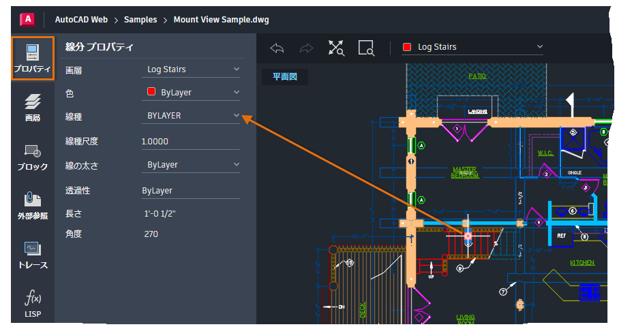The image size is (617, 329).
Task: Click the 線種尺度 1.0000 input field
Action: (x=191, y=142)
